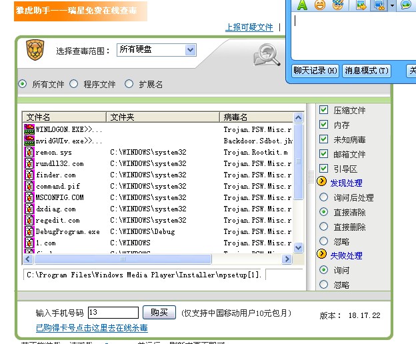Viewport: 416px width, 344px height.
Task: Click the current scanning file path field
Action: (x=144, y=275)
